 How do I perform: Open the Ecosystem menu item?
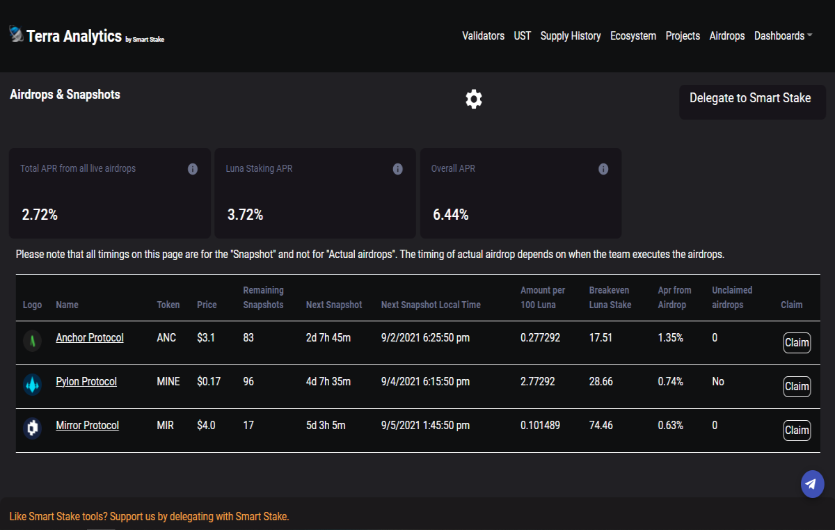(x=633, y=35)
